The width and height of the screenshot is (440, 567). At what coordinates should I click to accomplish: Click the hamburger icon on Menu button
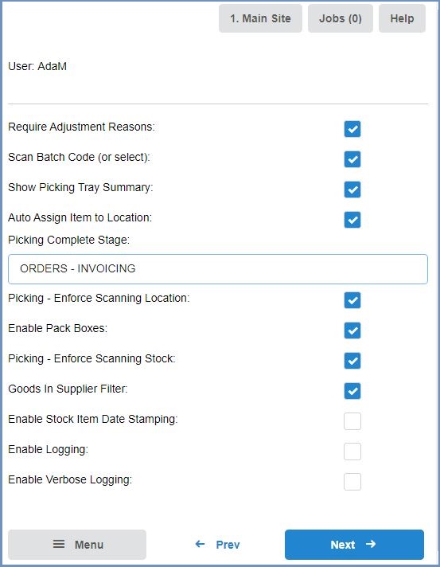click(x=59, y=544)
